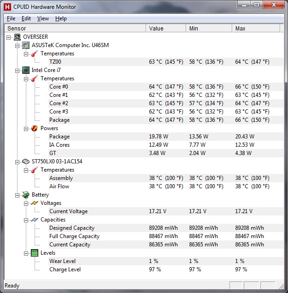Viewport: 288px width, 293px height.
Task: Collapse the ST750LX0 drive node
Action: pyautogui.click(x=17, y=162)
